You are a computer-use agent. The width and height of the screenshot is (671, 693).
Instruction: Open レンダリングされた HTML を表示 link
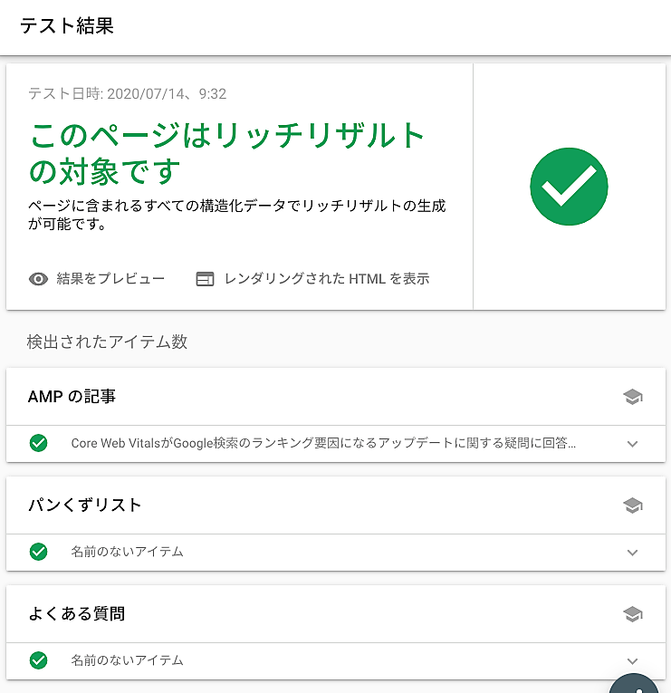pos(326,279)
